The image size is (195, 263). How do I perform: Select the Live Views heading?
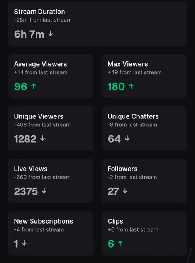click(31, 169)
